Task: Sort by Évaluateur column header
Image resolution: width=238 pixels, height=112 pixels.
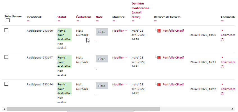Action: [x=84, y=17]
